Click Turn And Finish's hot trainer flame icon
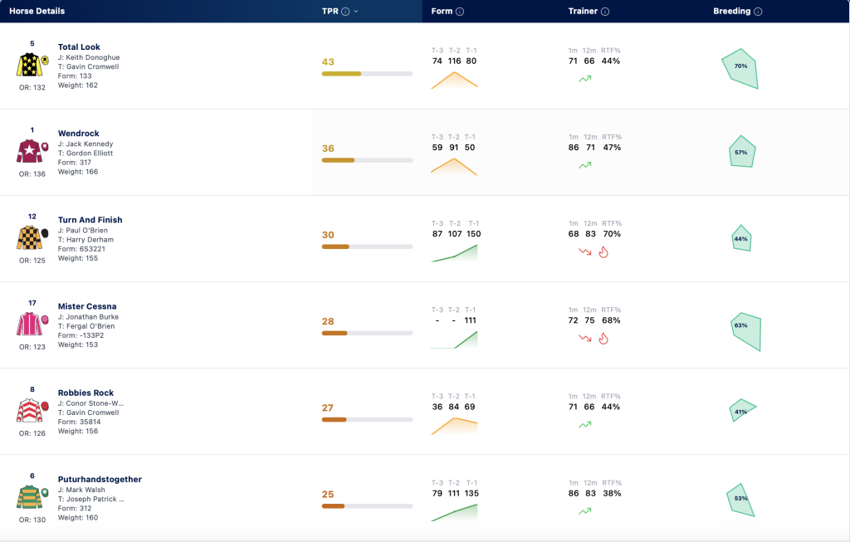 [603, 252]
